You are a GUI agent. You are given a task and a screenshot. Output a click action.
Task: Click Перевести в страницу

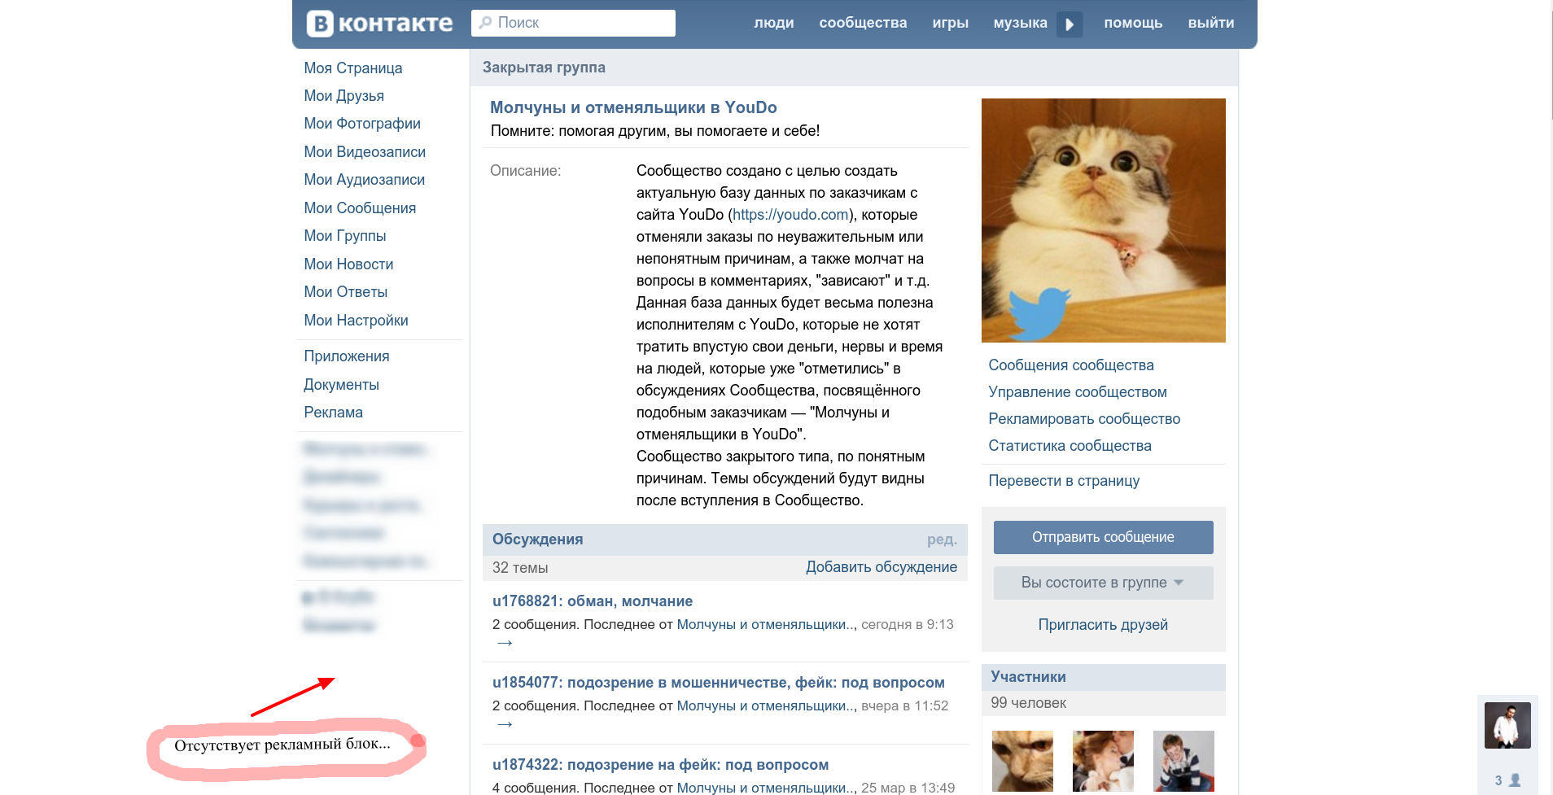[1064, 481]
